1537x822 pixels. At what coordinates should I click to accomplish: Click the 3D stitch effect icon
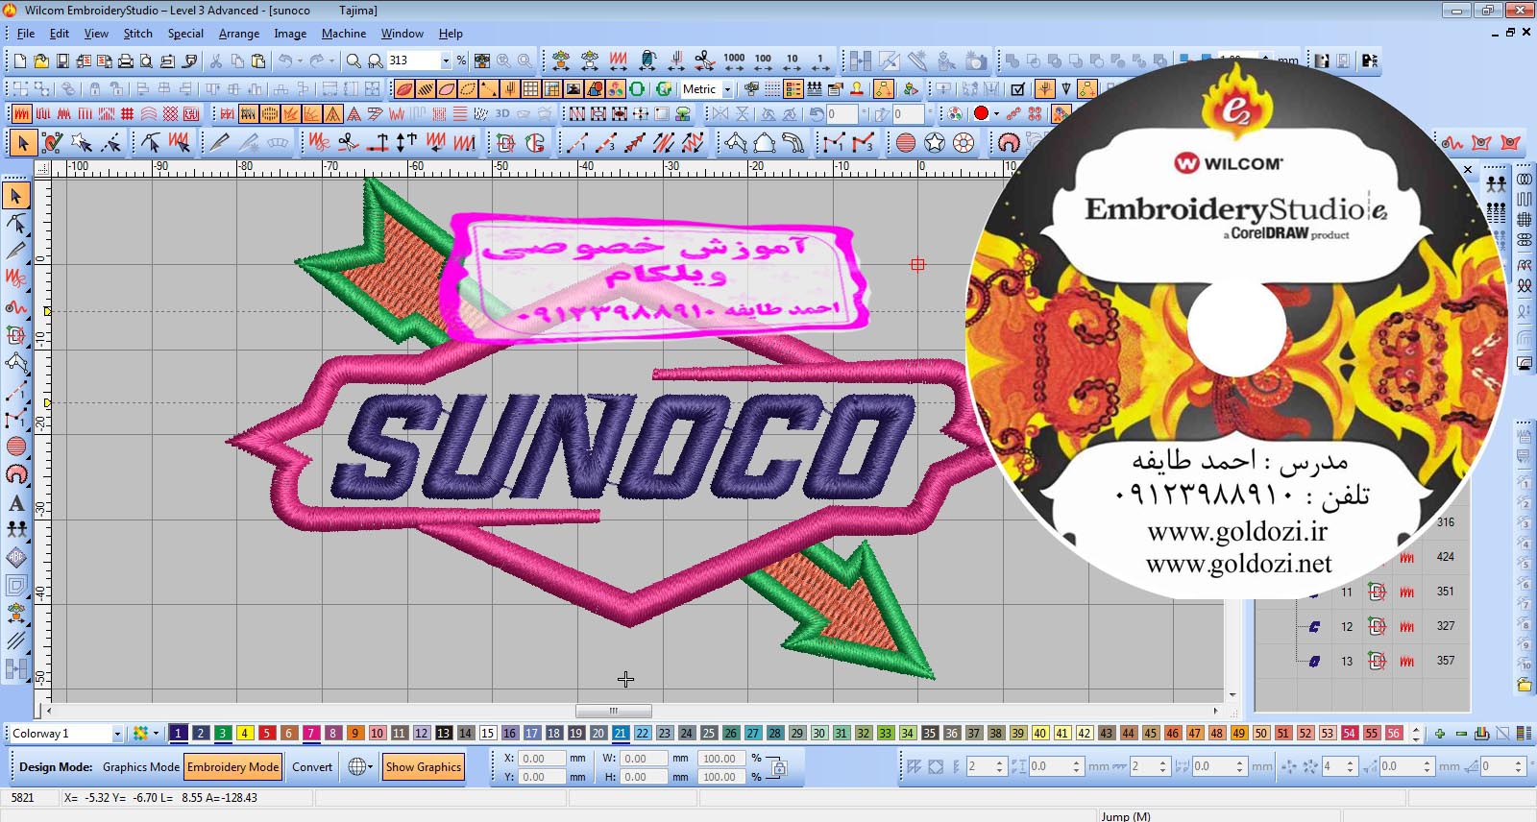coord(502,114)
